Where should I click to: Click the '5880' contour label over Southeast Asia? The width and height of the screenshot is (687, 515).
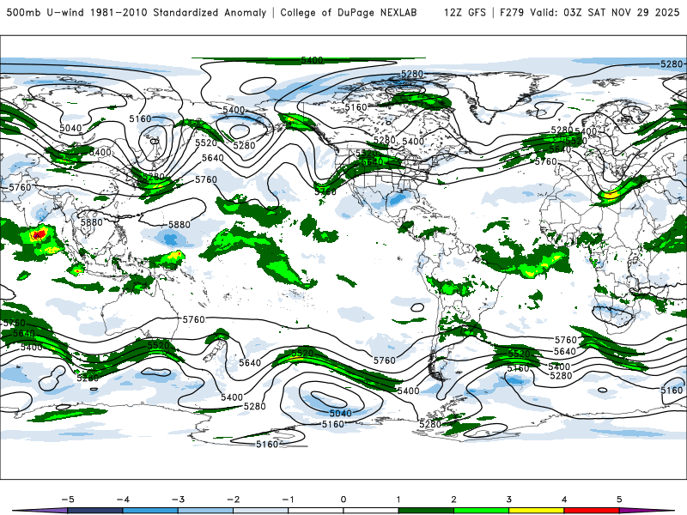pyautogui.click(x=92, y=222)
